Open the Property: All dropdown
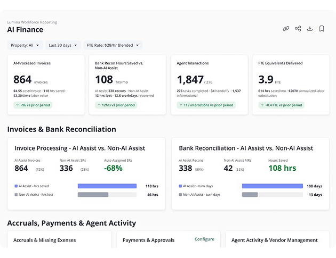Screen dimensions: 336x258 [25, 45]
